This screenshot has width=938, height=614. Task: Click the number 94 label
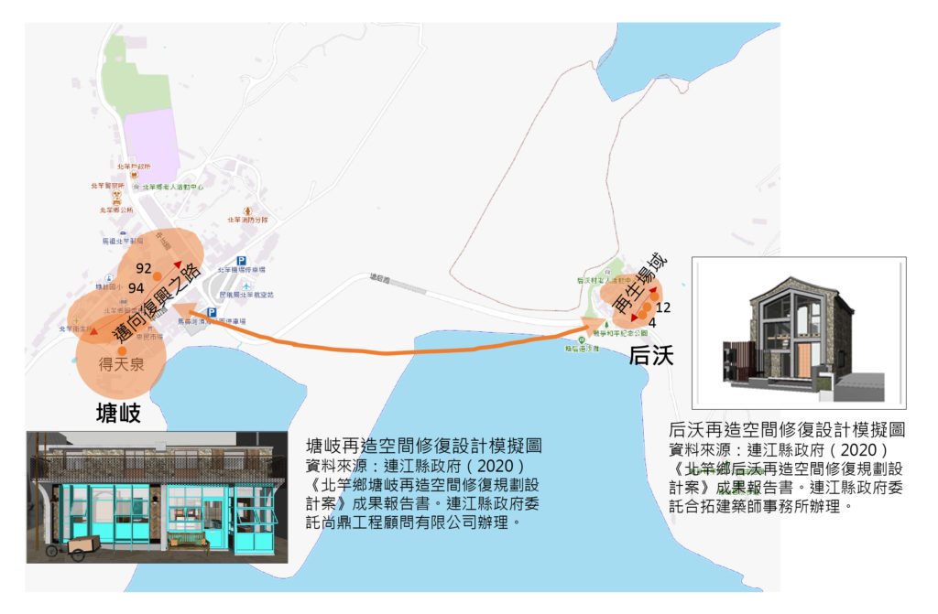tap(136, 288)
